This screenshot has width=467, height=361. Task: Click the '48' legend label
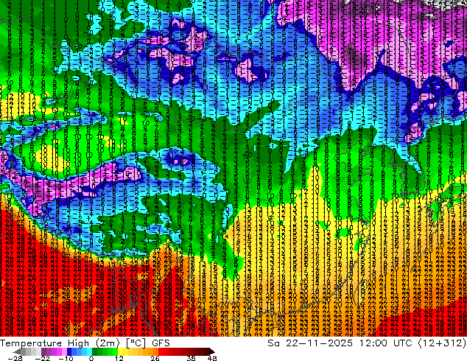click(x=211, y=358)
